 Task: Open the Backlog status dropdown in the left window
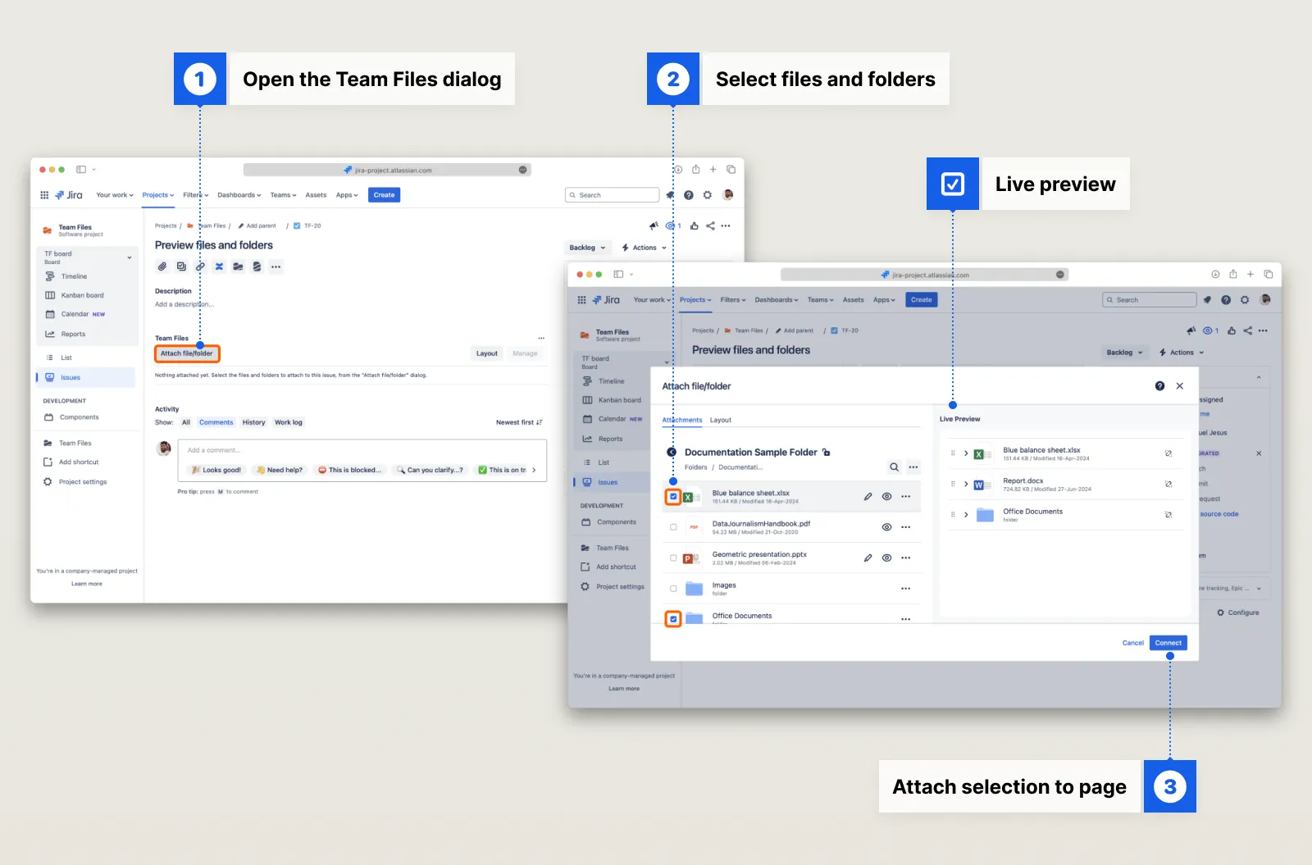[x=587, y=248]
